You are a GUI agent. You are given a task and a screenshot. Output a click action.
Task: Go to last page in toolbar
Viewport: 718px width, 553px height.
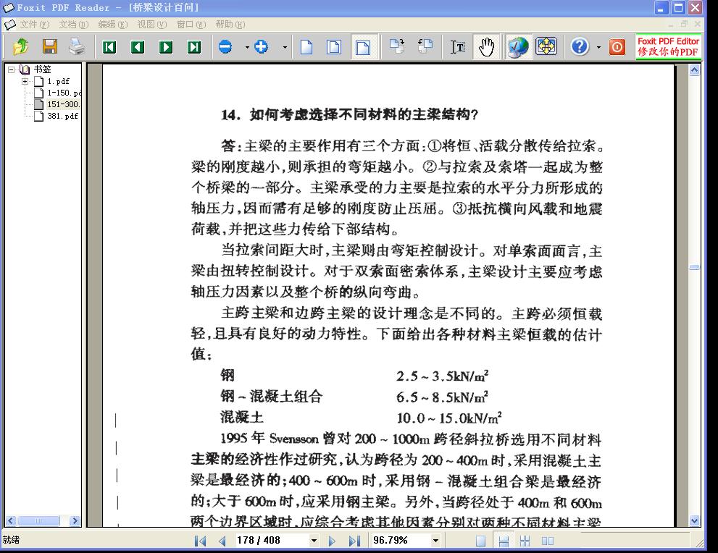pos(194,46)
